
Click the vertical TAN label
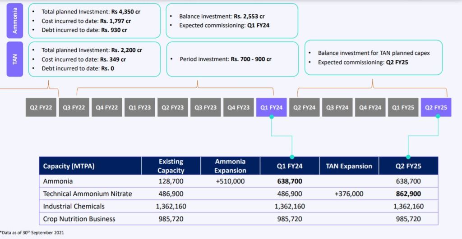15,59
